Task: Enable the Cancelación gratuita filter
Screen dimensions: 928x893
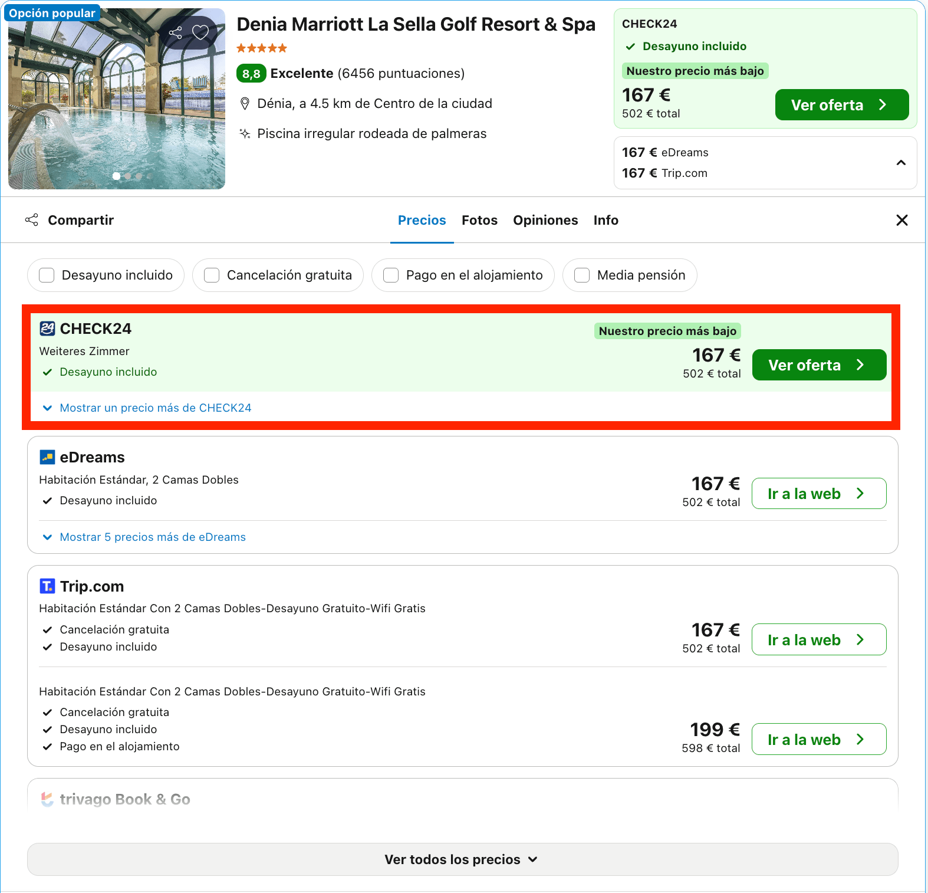Action: click(x=212, y=275)
